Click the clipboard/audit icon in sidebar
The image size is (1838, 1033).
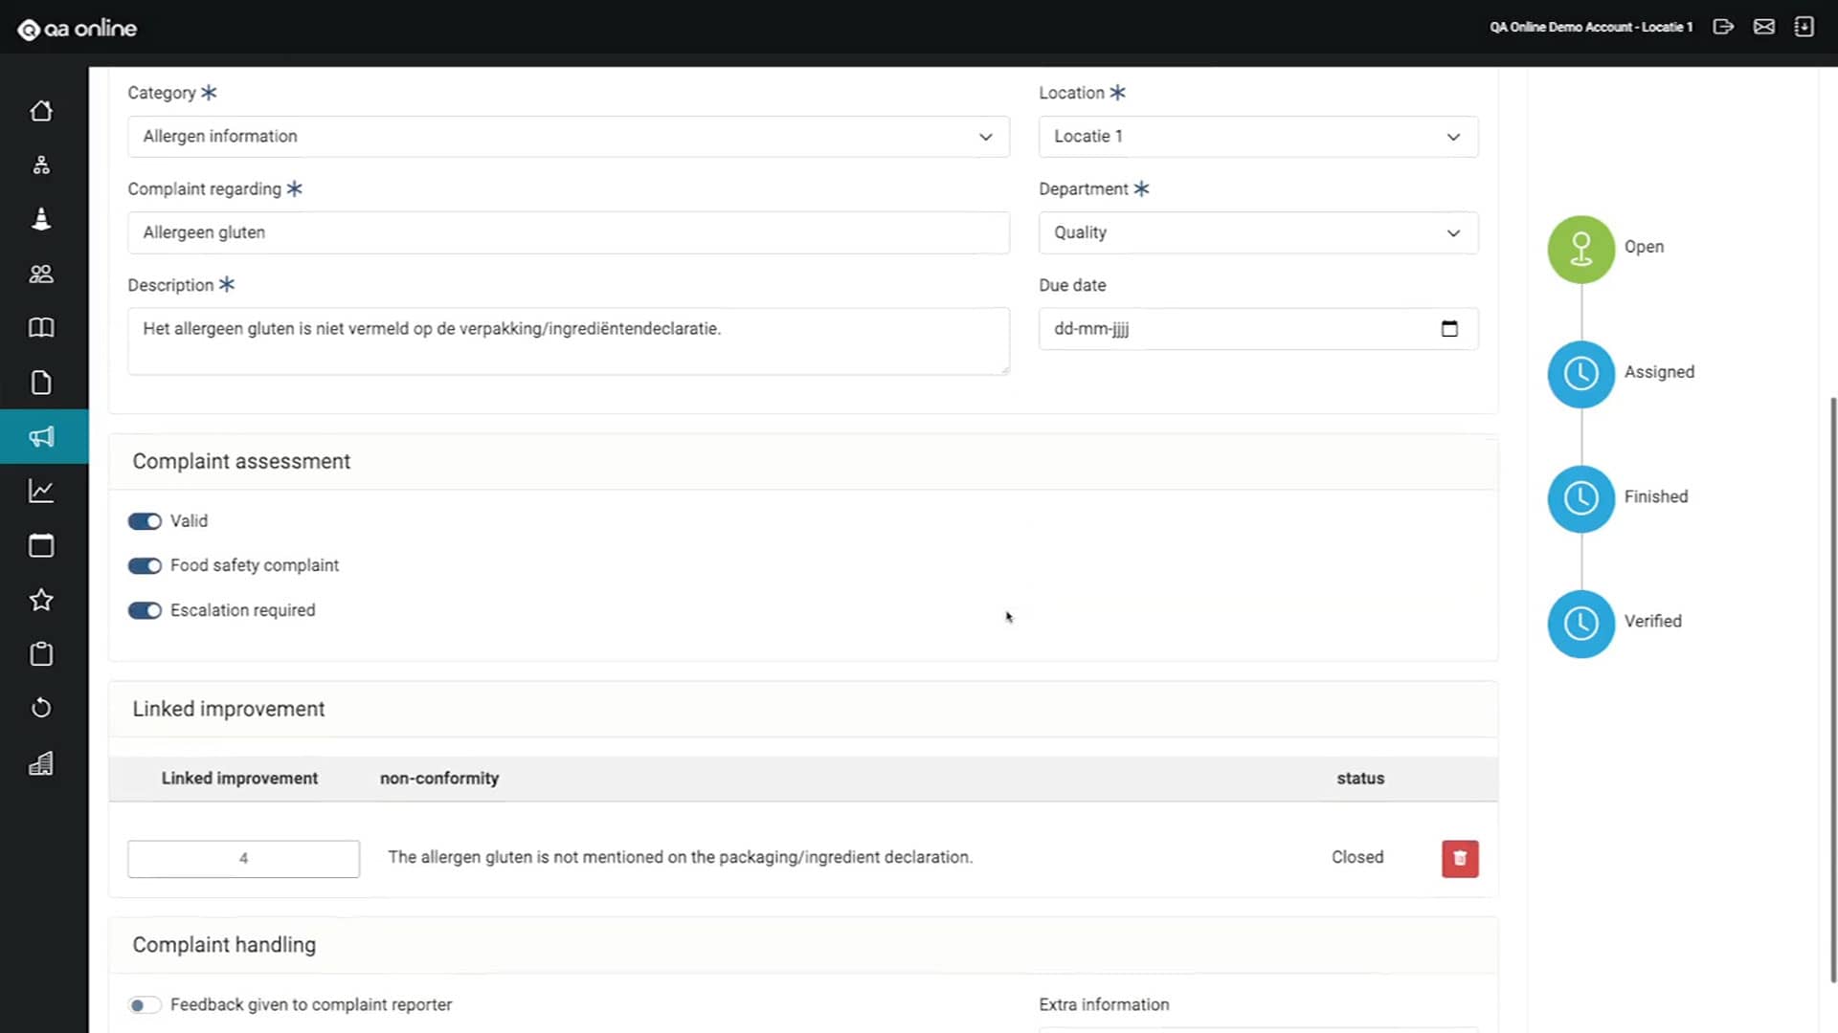tap(42, 653)
